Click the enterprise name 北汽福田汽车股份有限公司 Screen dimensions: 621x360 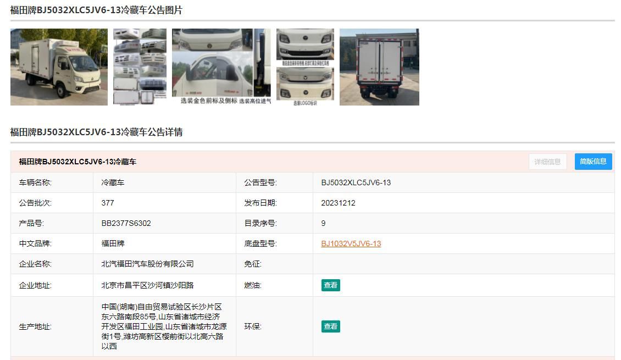pos(147,264)
